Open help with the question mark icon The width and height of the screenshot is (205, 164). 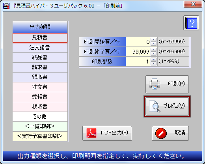click(x=191, y=23)
